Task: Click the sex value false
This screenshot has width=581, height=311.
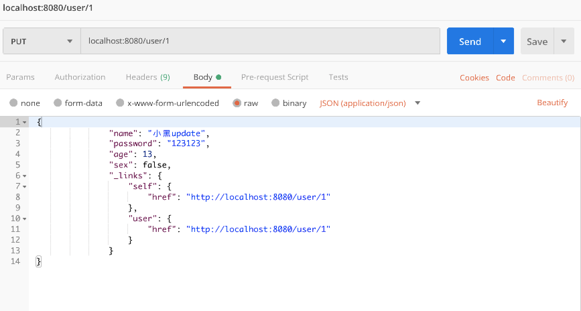Action: [x=155, y=165]
